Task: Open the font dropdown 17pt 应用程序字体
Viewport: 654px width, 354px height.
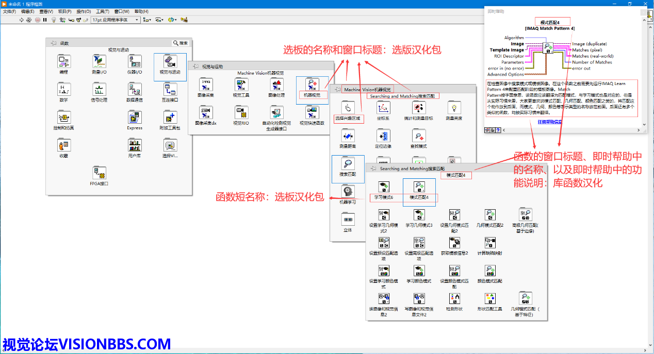Action: 115,20
